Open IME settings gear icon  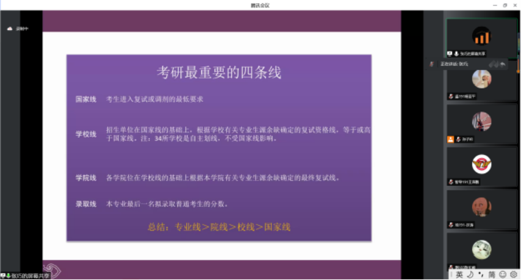513,275
